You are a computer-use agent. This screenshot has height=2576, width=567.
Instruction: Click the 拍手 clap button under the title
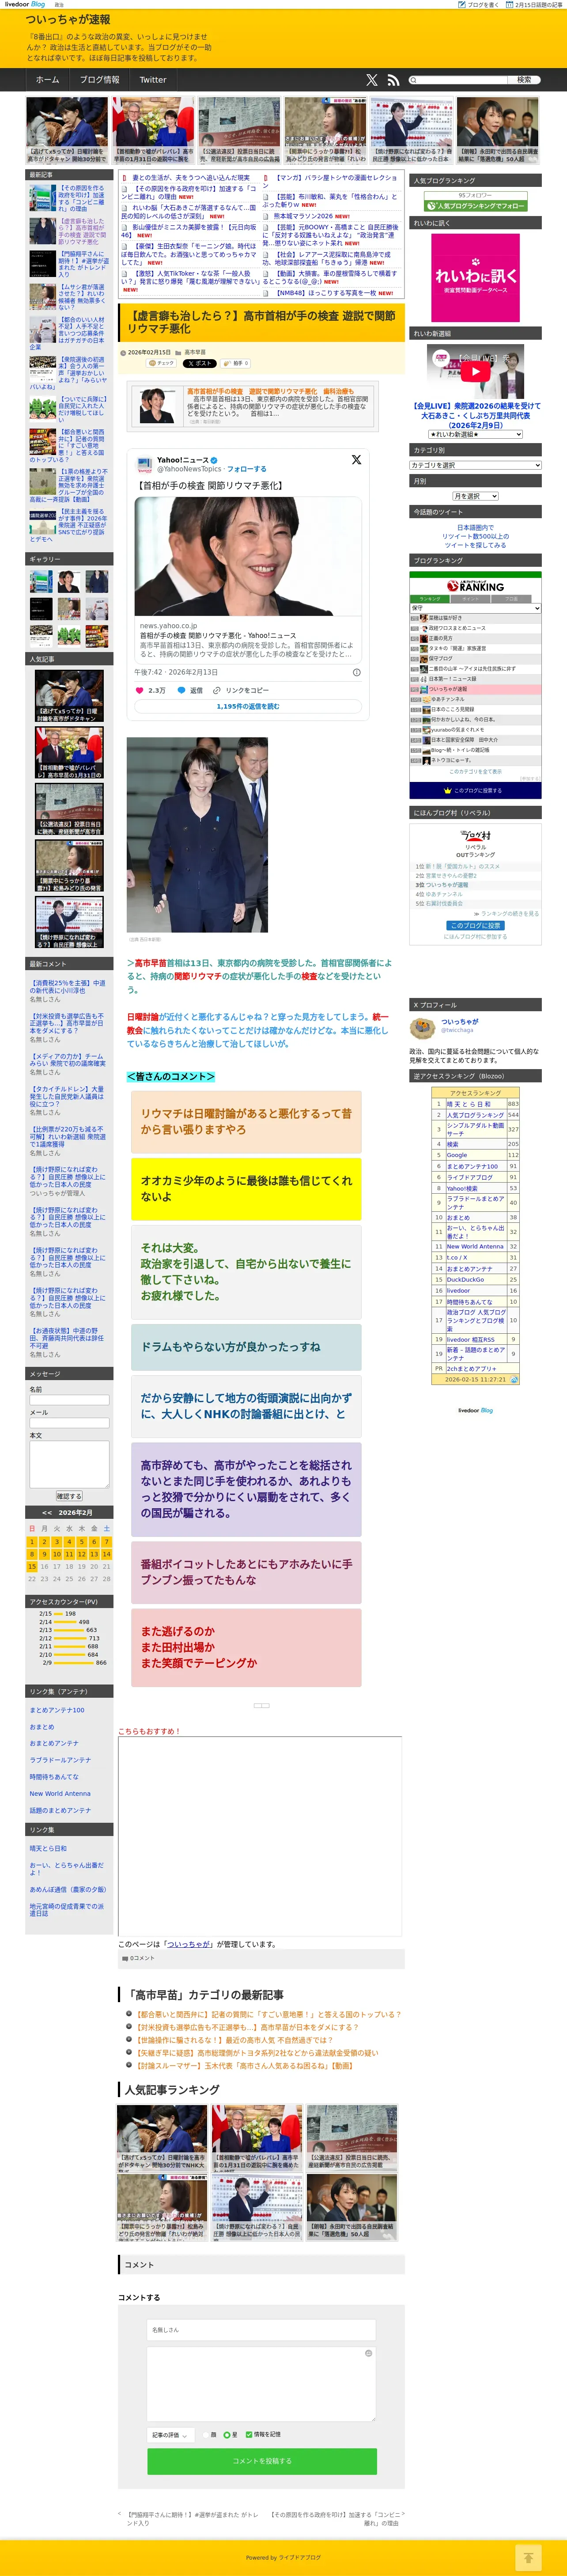[236, 363]
